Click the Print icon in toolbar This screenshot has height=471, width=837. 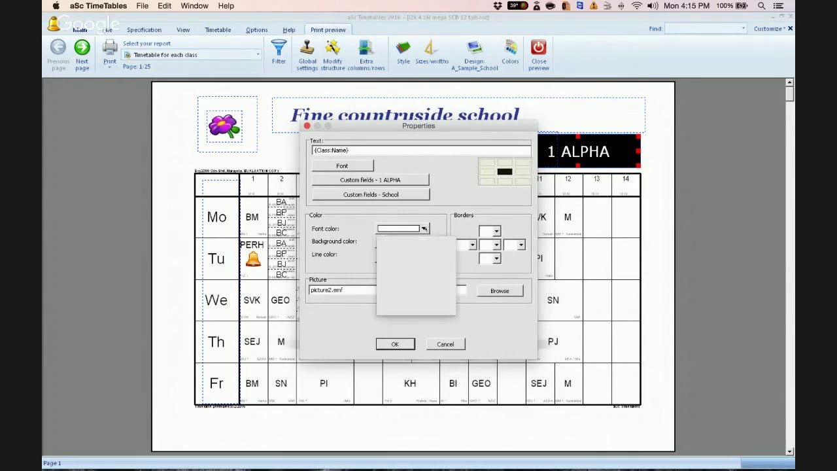pyautogui.click(x=110, y=48)
